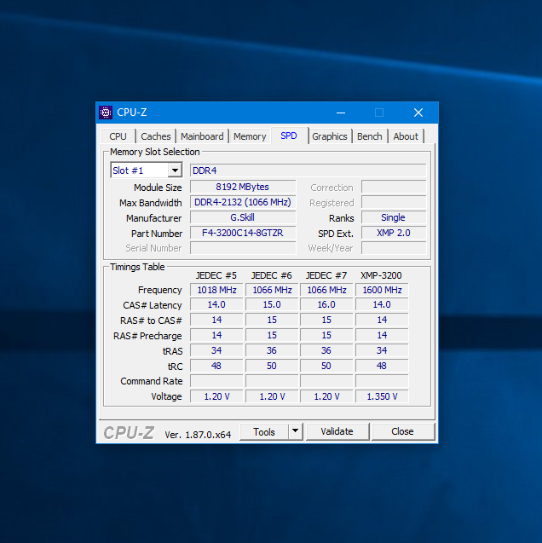Viewport: 542px width, 543px height.
Task: Click the Module Size label
Action: [158, 188]
